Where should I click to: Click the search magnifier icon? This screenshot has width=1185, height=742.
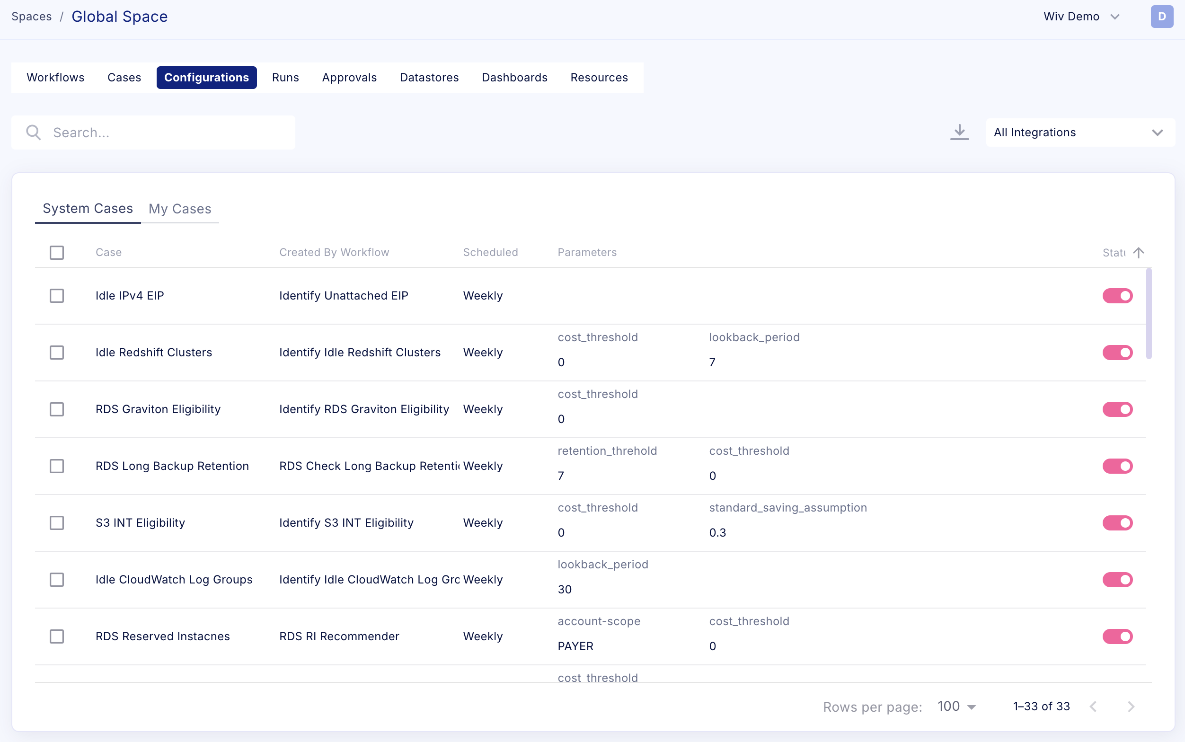point(34,132)
